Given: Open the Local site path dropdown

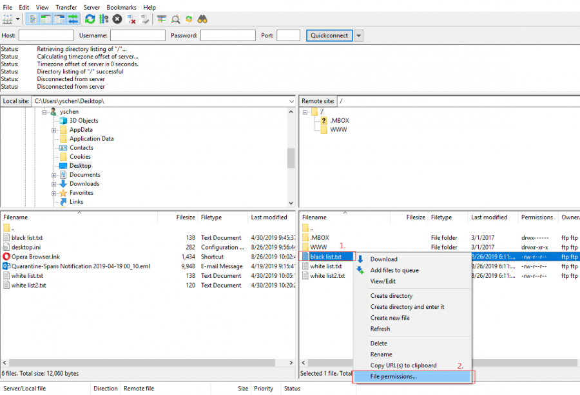Looking at the screenshot, I should 291,101.
